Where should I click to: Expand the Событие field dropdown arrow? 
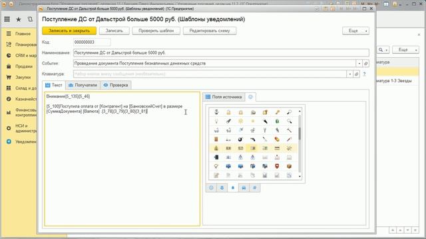(x=359, y=64)
